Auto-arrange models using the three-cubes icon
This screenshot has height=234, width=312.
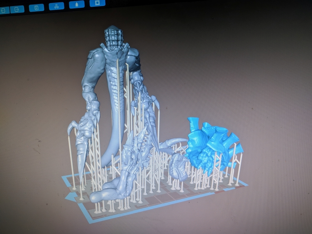click(x=56, y=6)
